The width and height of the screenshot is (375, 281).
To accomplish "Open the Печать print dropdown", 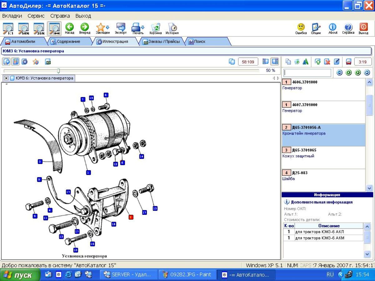I will point(138,28).
